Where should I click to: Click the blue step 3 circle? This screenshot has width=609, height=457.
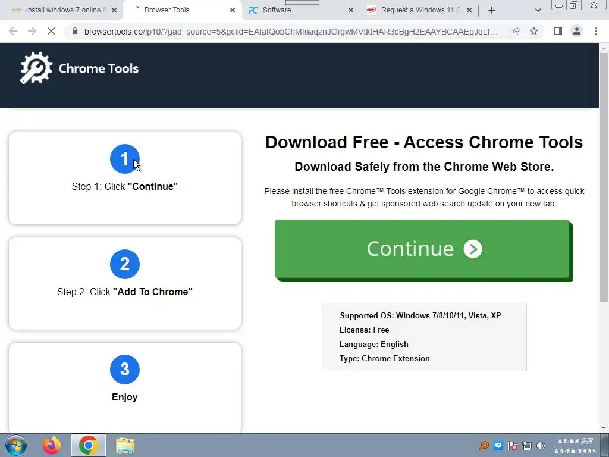click(125, 370)
